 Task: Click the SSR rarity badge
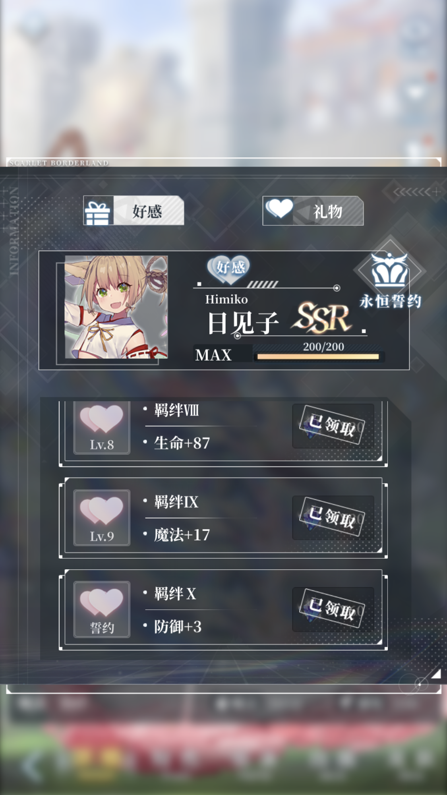[323, 318]
